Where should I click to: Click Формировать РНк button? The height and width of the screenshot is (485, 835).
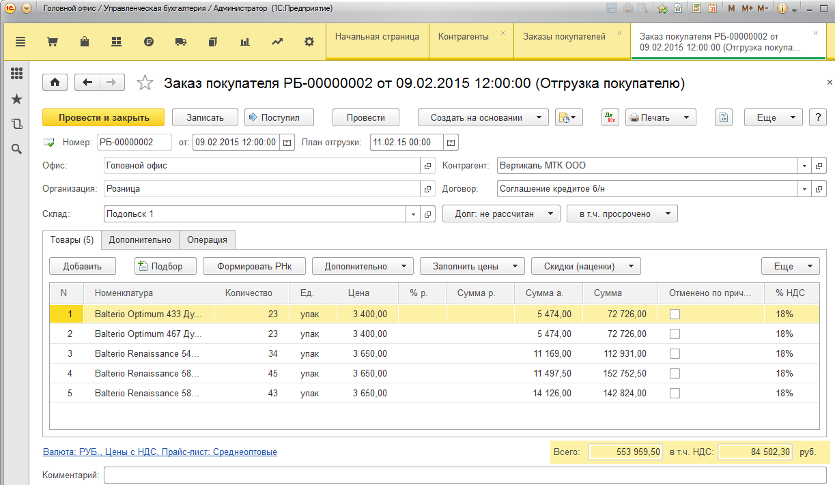[x=254, y=267]
